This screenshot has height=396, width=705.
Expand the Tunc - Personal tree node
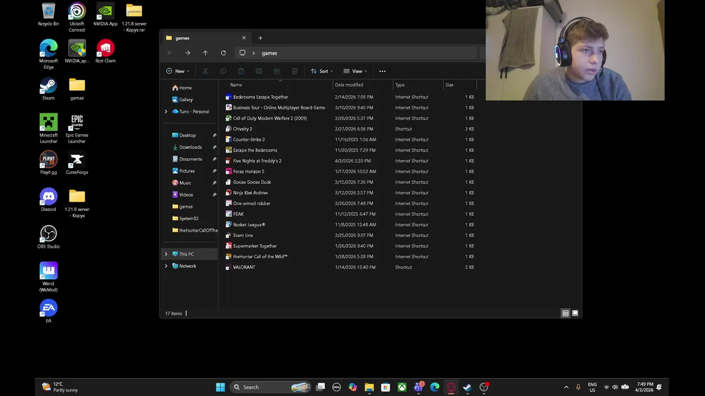coord(166,112)
